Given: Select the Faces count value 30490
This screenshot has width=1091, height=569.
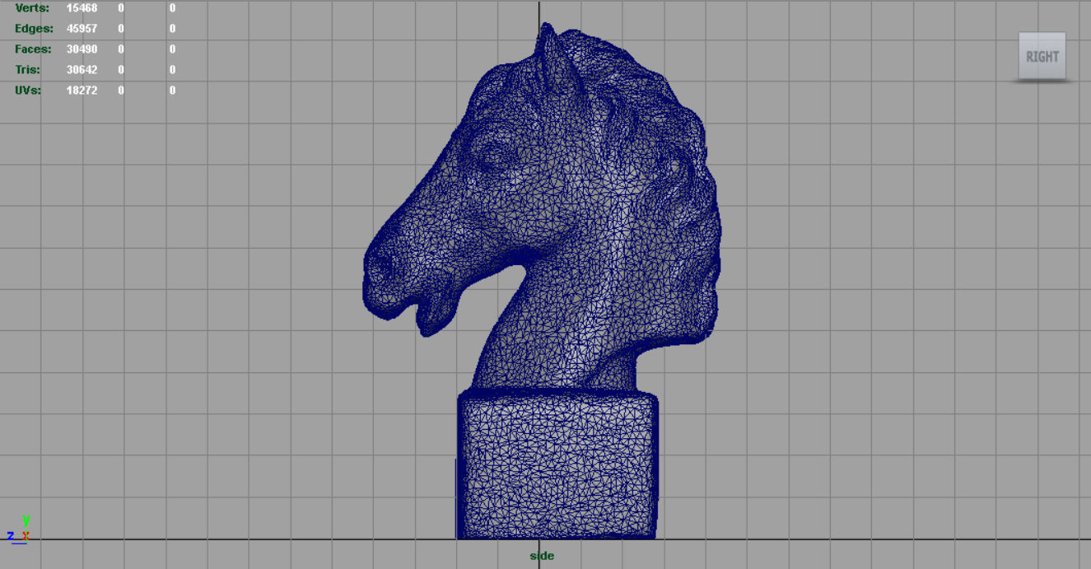Looking at the screenshot, I should pyautogui.click(x=82, y=49).
